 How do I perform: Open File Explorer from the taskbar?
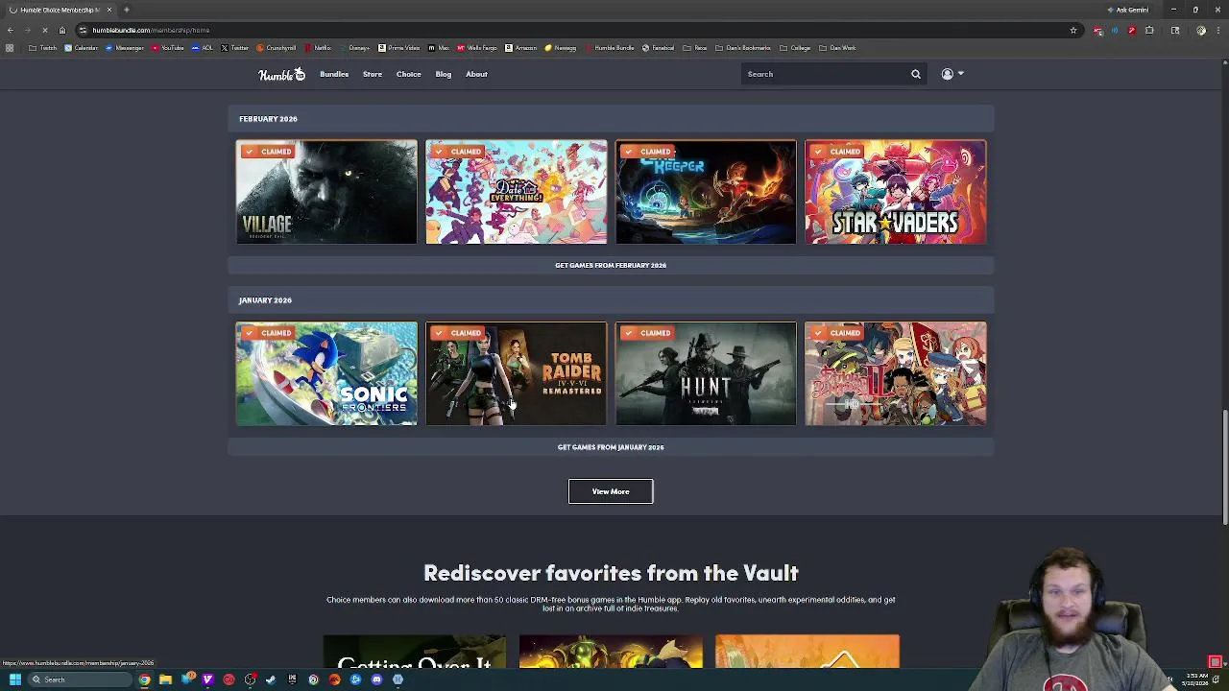(165, 679)
